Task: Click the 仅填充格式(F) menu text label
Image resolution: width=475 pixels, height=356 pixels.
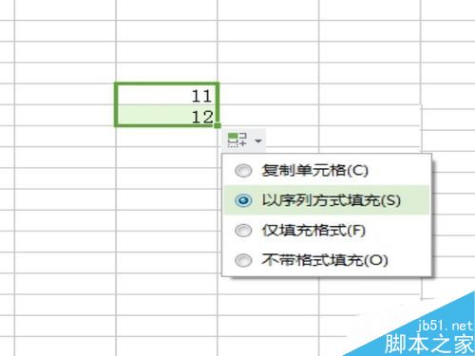Action: tap(313, 231)
